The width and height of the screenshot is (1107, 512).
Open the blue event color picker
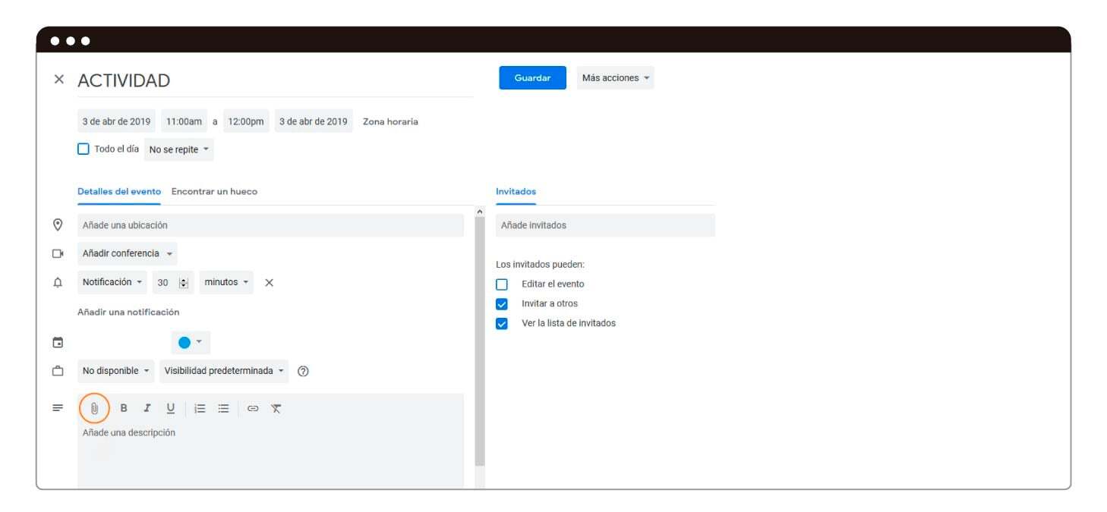coord(190,342)
